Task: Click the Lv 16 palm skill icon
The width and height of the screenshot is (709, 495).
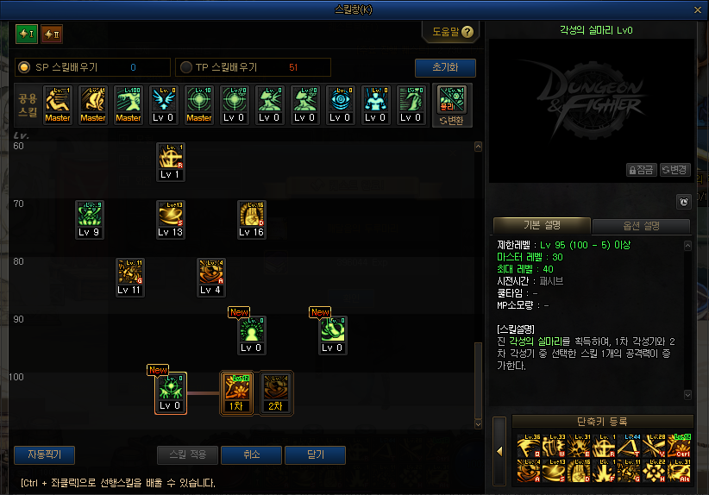Action: click(251, 219)
